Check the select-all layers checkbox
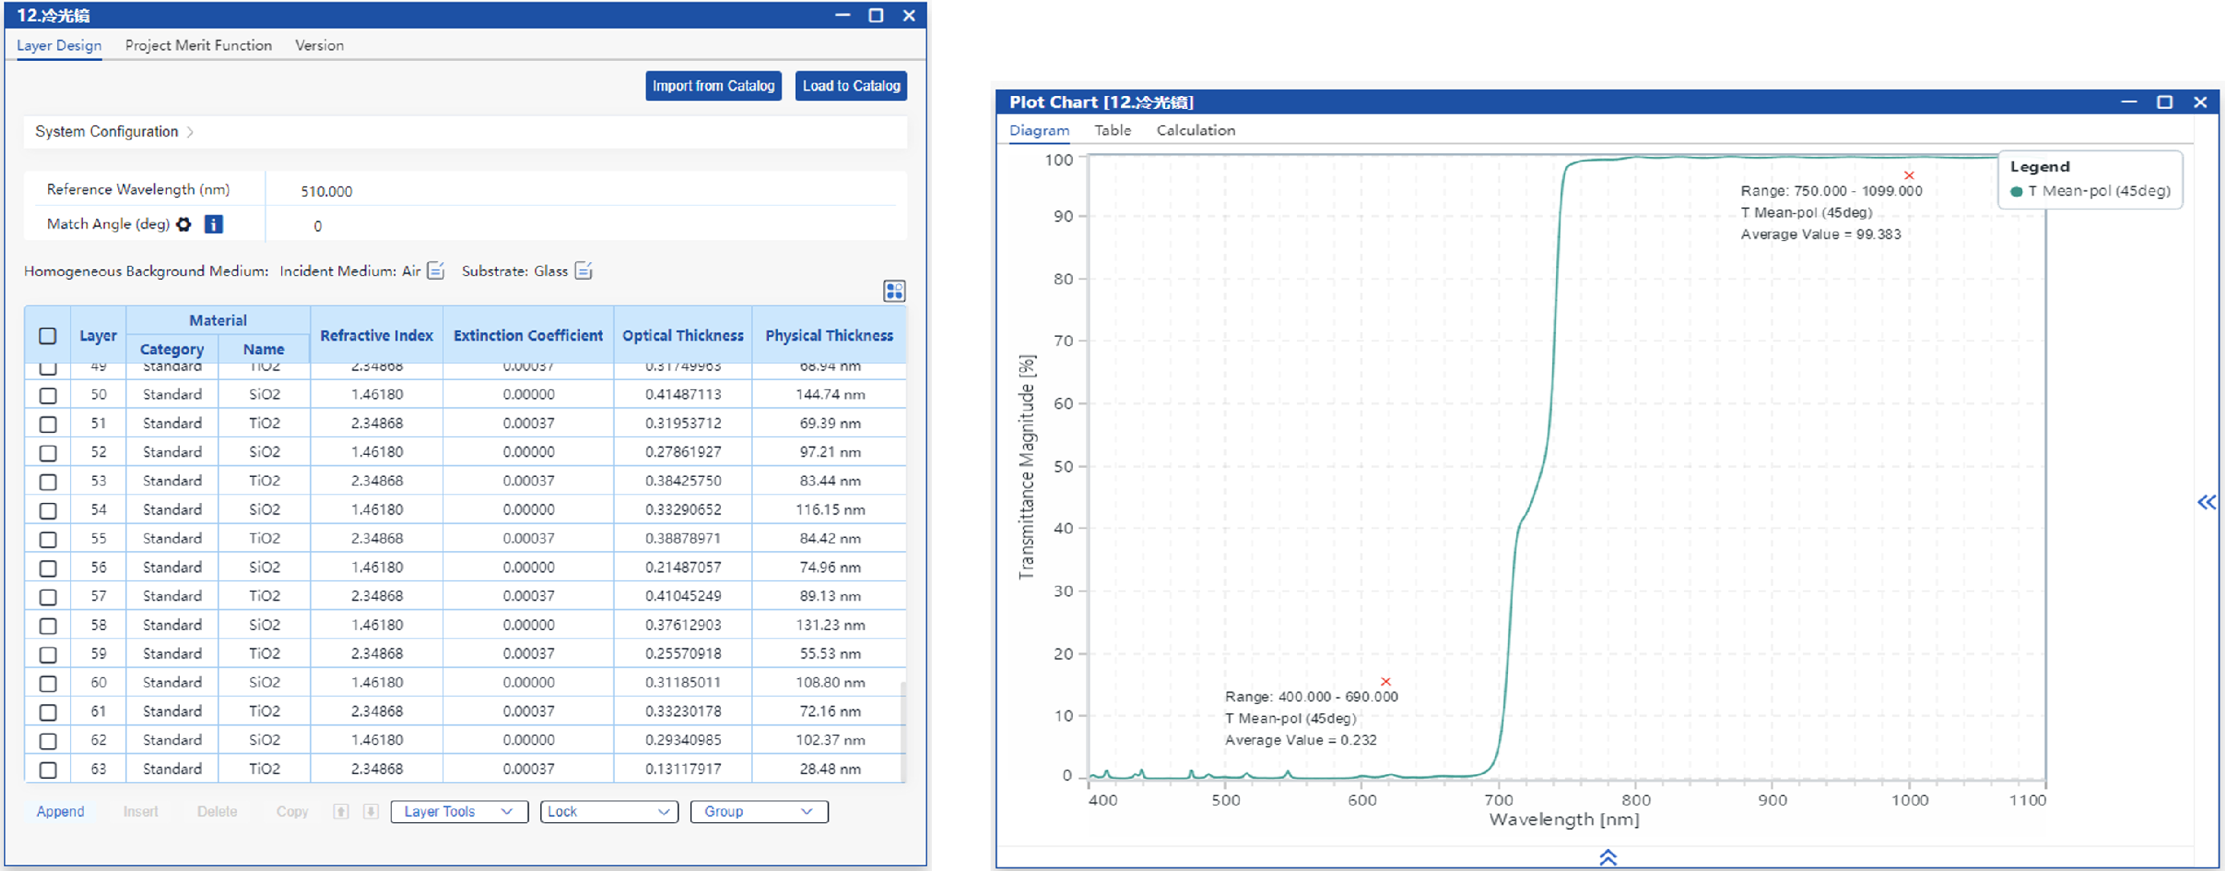Screen dimensions: 2225x871 (x=47, y=336)
